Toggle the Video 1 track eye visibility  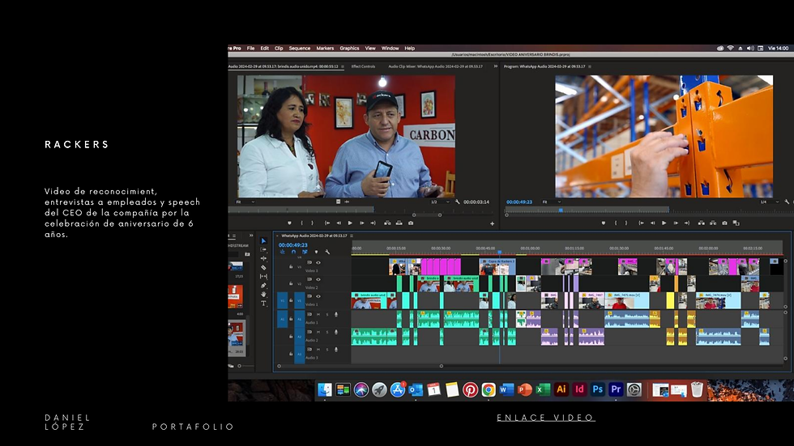point(318,296)
